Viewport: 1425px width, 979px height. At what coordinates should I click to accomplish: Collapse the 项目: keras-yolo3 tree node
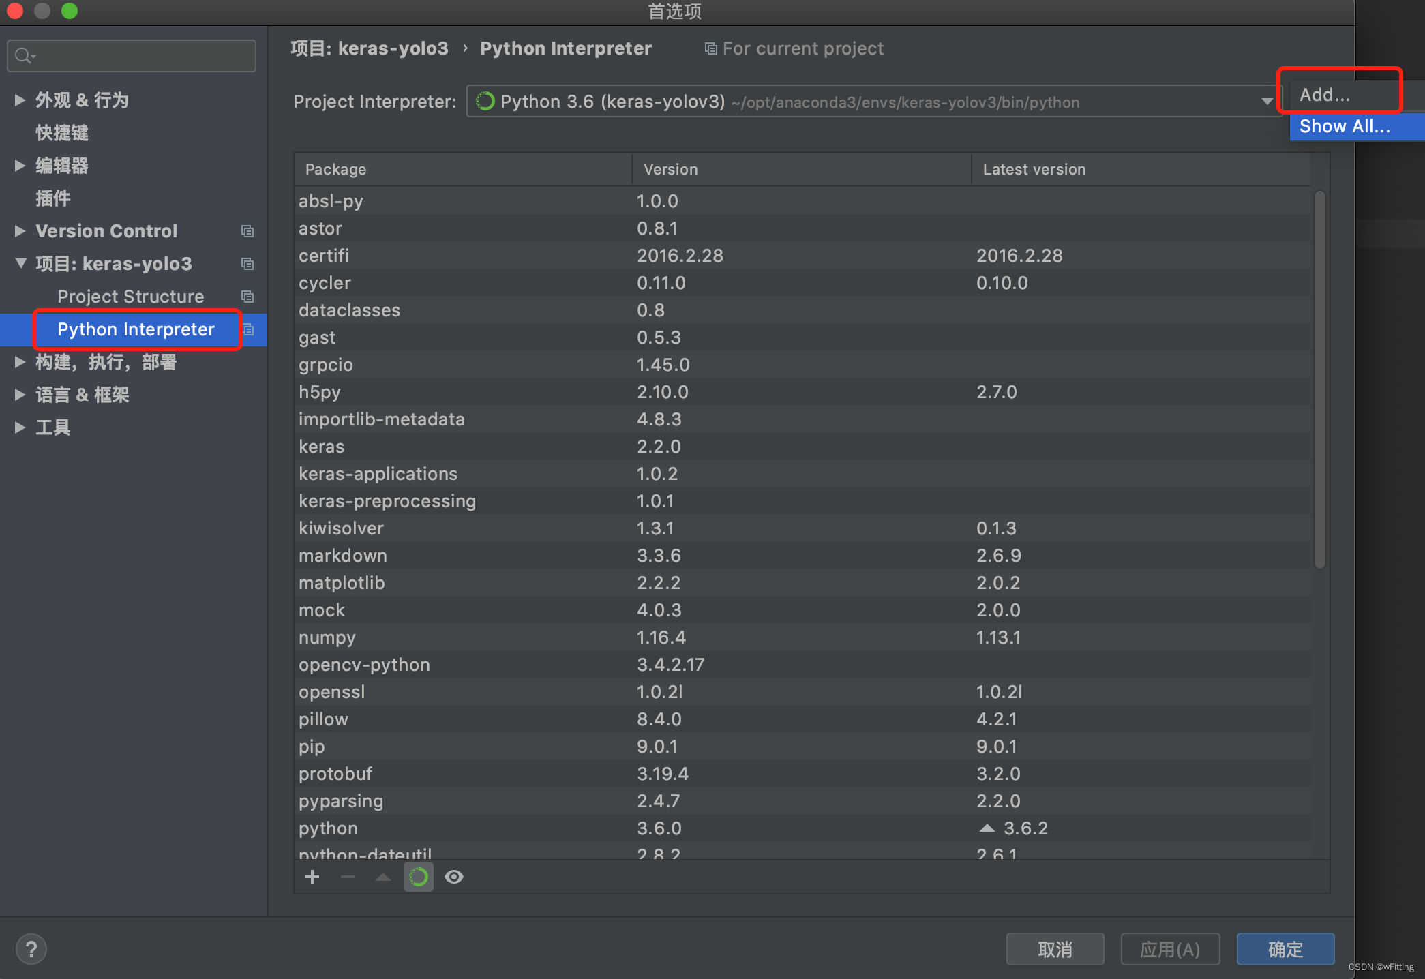click(x=20, y=263)
